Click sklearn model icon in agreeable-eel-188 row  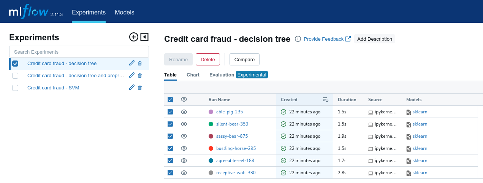coord(409,161)
